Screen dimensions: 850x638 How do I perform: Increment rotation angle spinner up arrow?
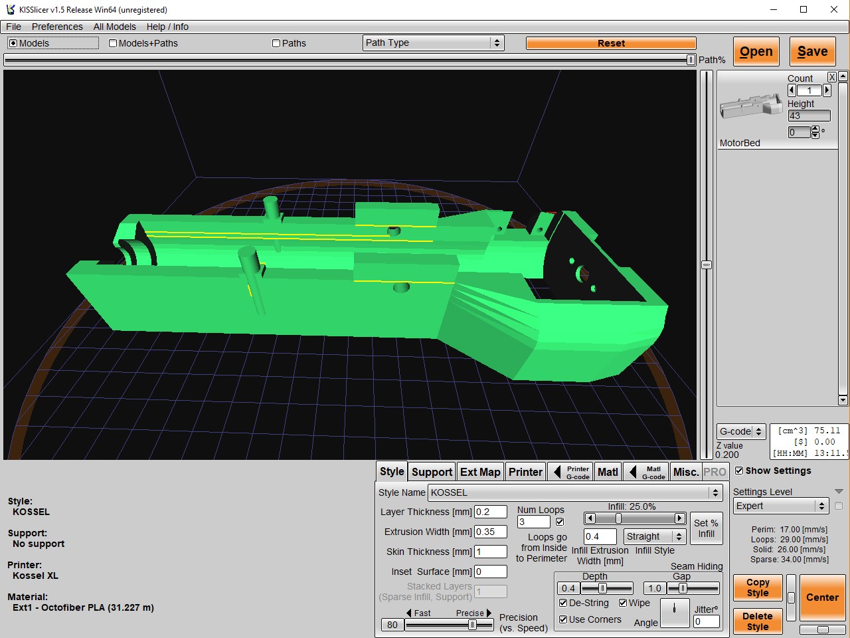pyautogui.click(x=815, y=129)
